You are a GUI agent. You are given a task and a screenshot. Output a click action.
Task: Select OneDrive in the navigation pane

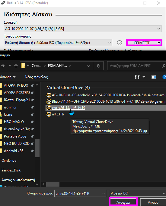[x=9, y=161]
